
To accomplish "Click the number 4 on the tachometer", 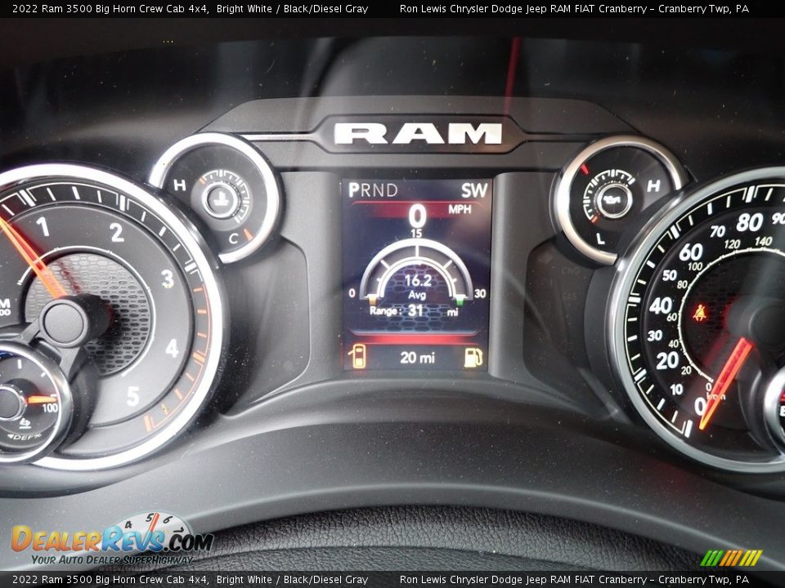I will [x=172, y=348].
